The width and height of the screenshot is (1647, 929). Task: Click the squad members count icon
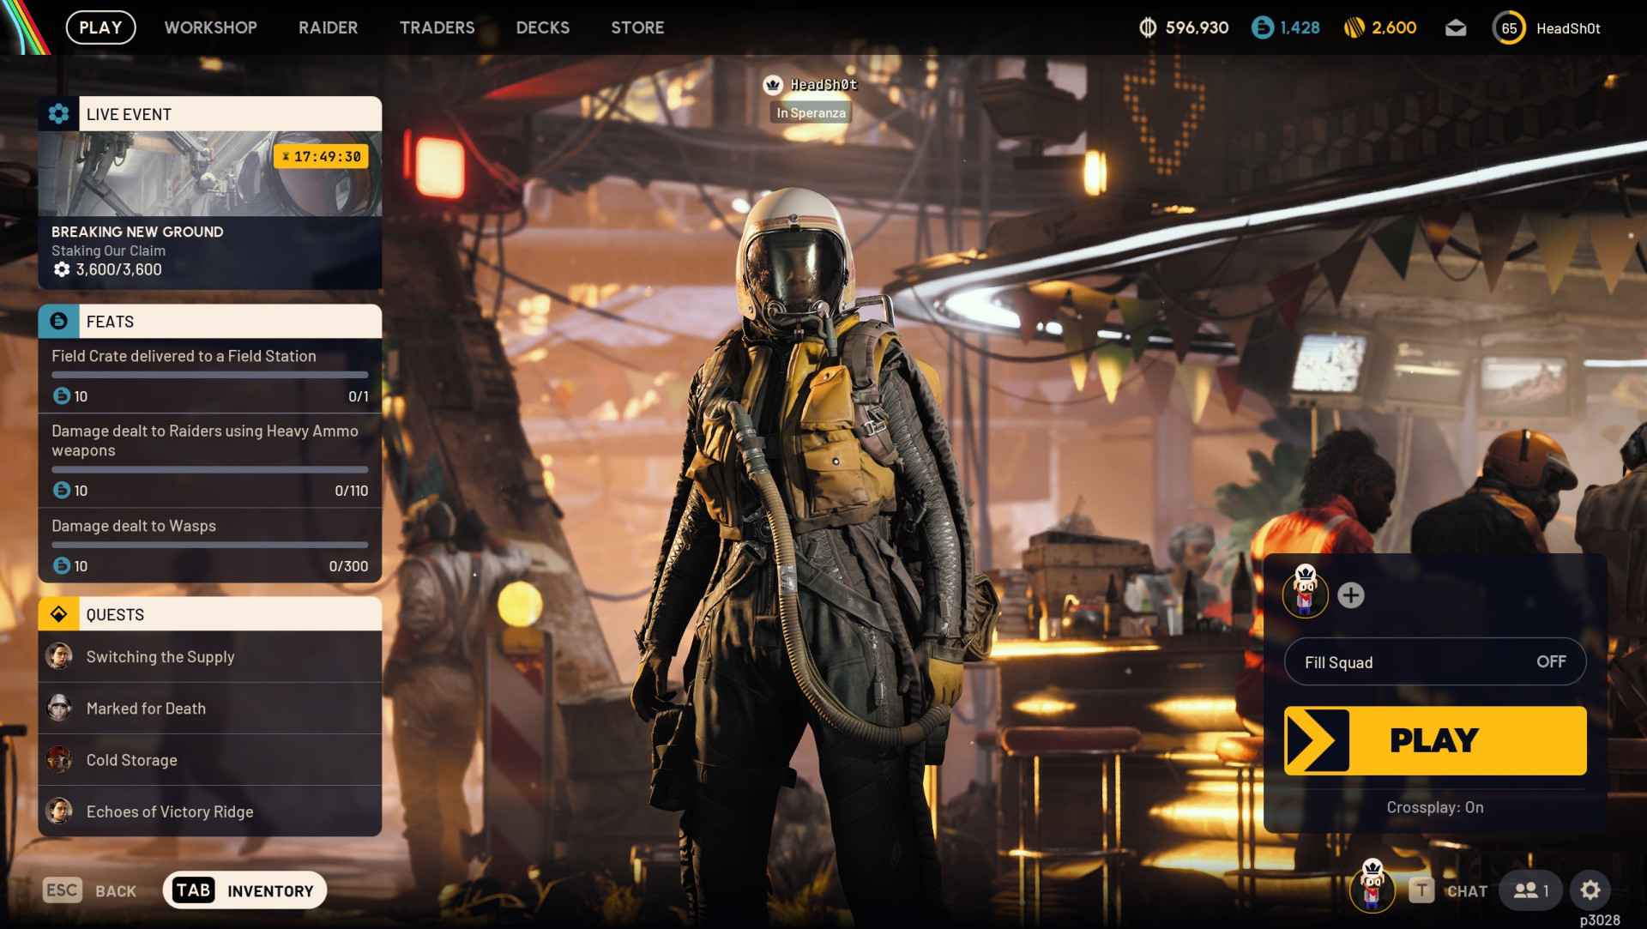(1530, 890)
